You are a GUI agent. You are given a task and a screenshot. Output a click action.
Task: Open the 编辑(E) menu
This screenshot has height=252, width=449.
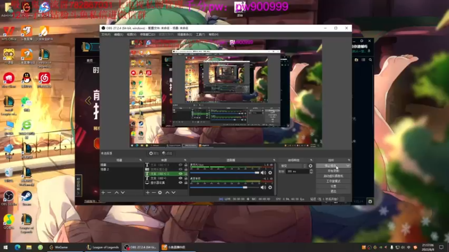tap(118, 35)
